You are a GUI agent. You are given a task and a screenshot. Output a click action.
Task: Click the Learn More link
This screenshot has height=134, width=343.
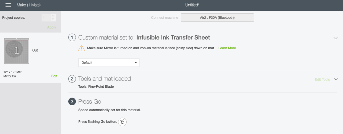point(227,48)
